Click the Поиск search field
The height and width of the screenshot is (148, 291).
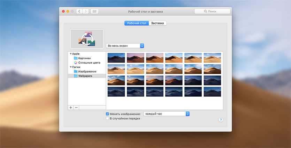pyautogui.click(x=212, y=12)
